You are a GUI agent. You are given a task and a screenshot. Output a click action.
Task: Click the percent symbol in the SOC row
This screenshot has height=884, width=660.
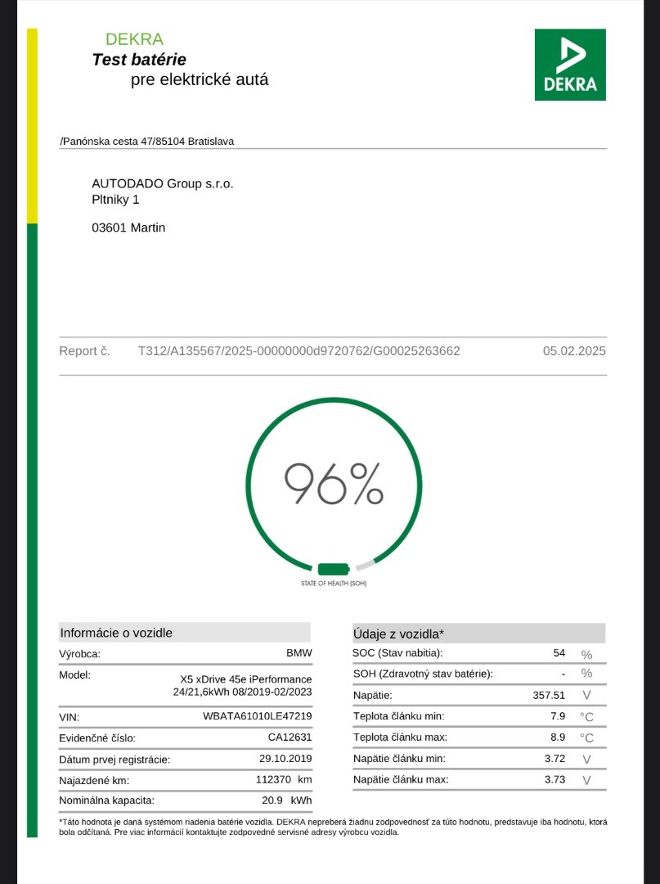point(586,653)
